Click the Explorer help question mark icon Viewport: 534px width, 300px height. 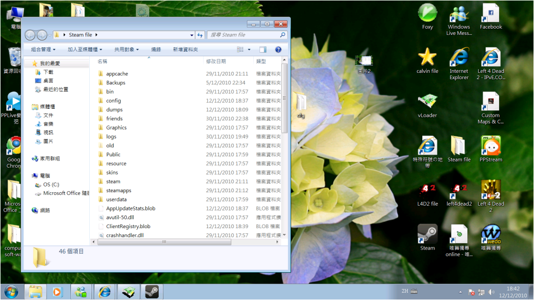tap(278, 49)
